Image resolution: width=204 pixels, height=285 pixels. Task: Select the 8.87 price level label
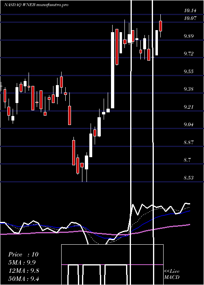188,142
